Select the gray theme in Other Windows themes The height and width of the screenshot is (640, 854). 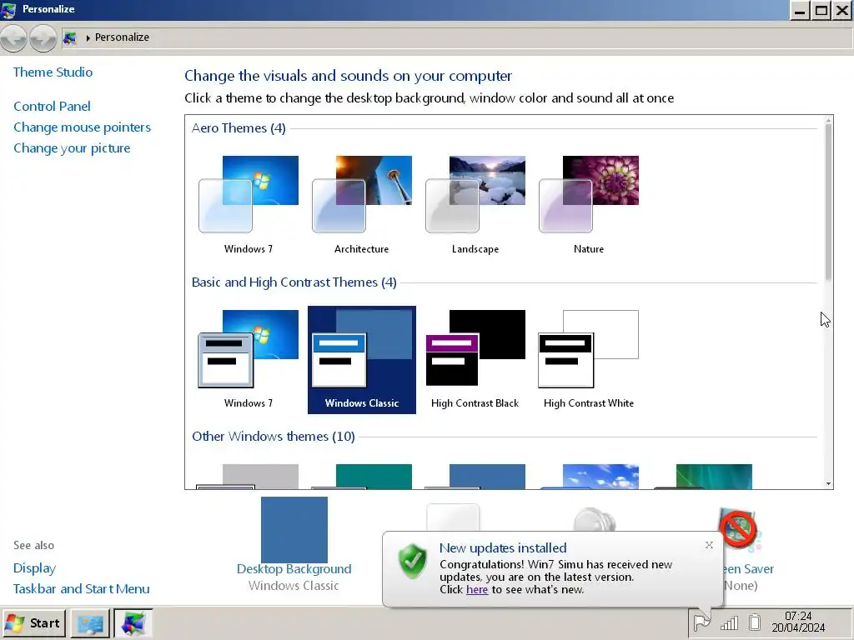click(x=249, y=477)
